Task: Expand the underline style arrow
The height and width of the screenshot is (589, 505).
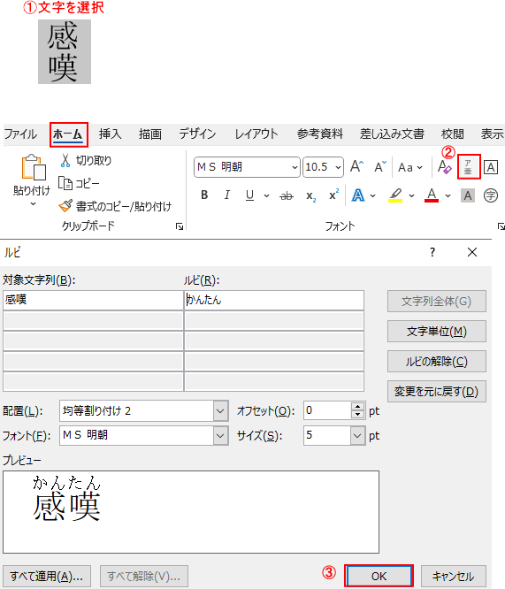Action: 266,195
